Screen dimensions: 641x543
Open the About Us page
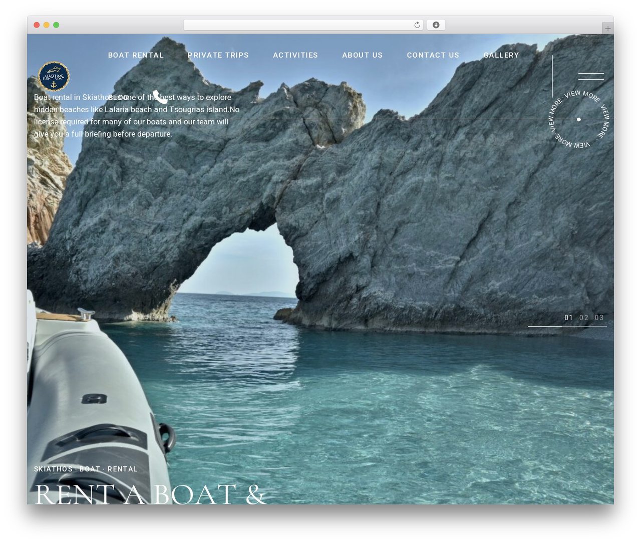362,55
